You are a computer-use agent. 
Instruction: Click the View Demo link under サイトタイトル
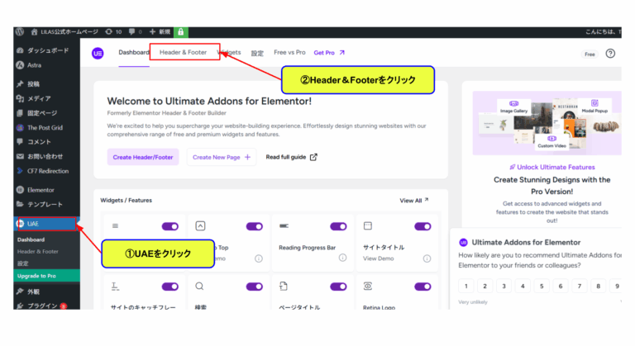[x=378, y=258]
